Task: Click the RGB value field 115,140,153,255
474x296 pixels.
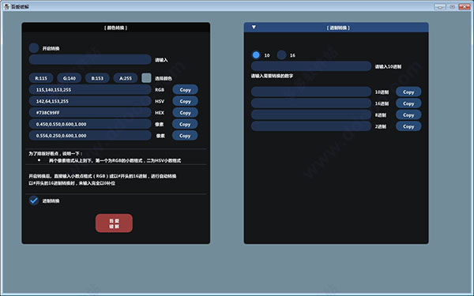Action: point(90,90)
